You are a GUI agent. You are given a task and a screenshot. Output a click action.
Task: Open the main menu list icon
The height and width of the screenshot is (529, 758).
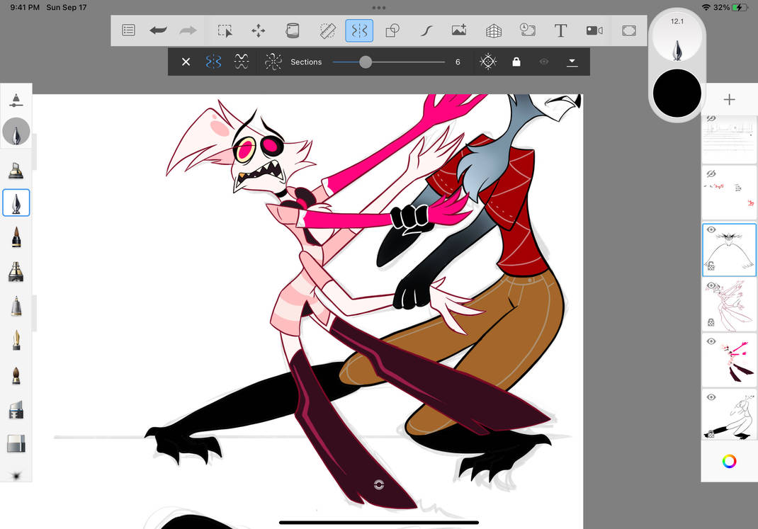pos(128,30)
